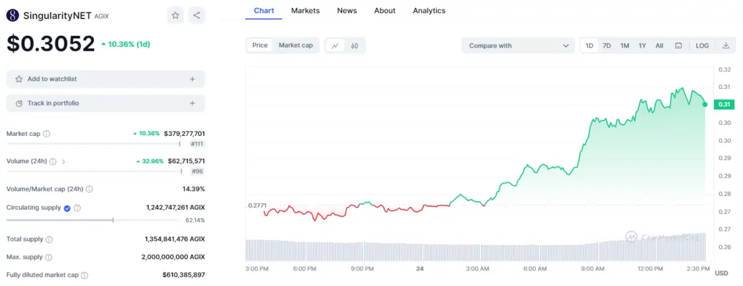This screenshot has height=286, width=743.
Task: Open the About tab
Action: point(385,11)
